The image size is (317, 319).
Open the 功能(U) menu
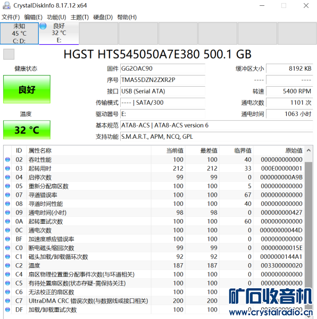pos(56,17)
